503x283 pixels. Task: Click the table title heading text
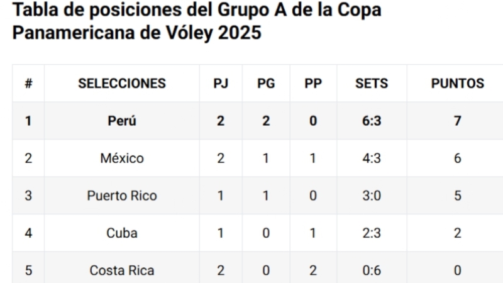[x=197, y=21]
